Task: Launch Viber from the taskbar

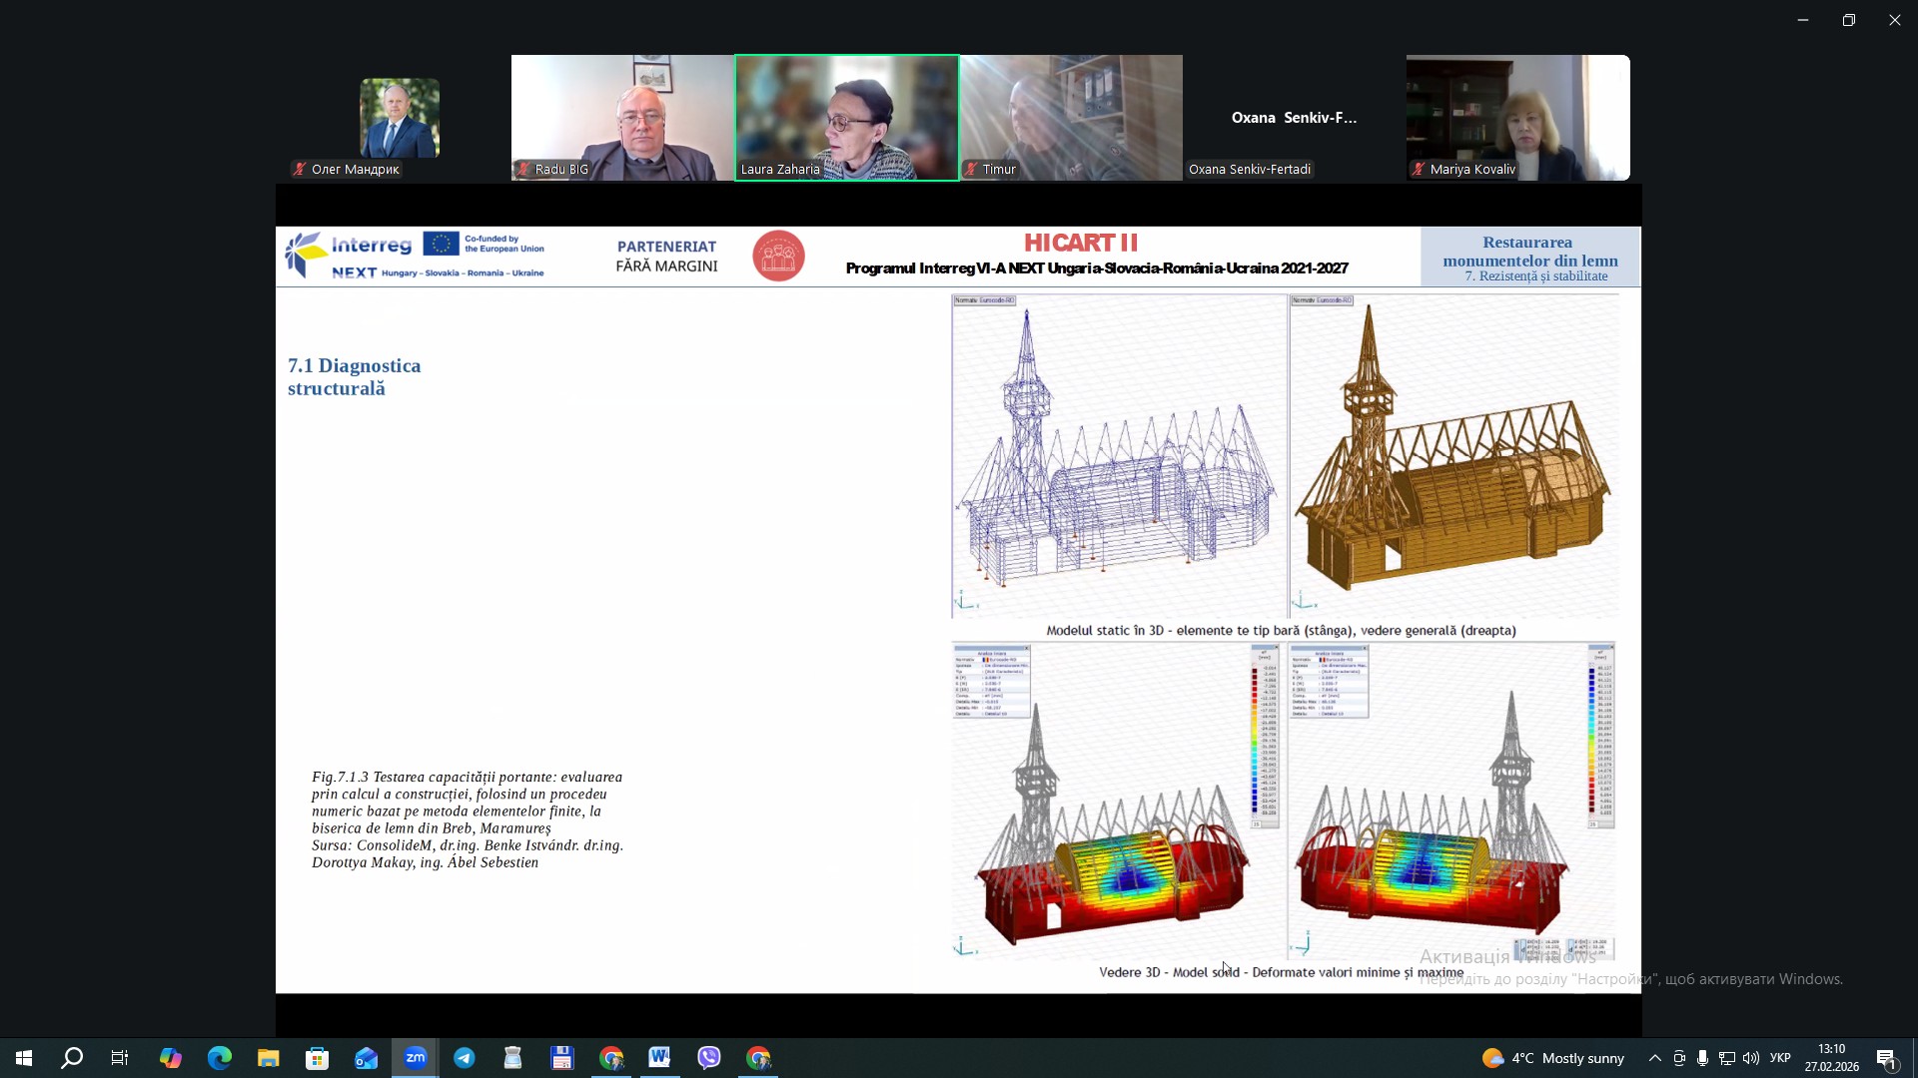Action: pos(709,1058)
